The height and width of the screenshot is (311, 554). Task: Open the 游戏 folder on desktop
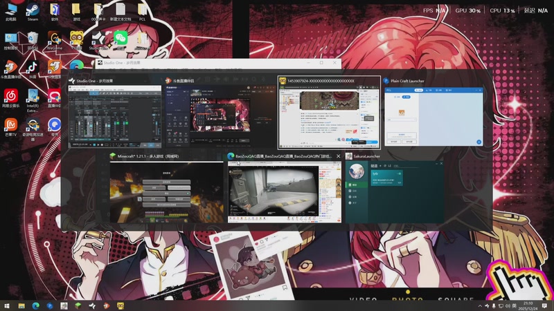(x=76, y=12)
